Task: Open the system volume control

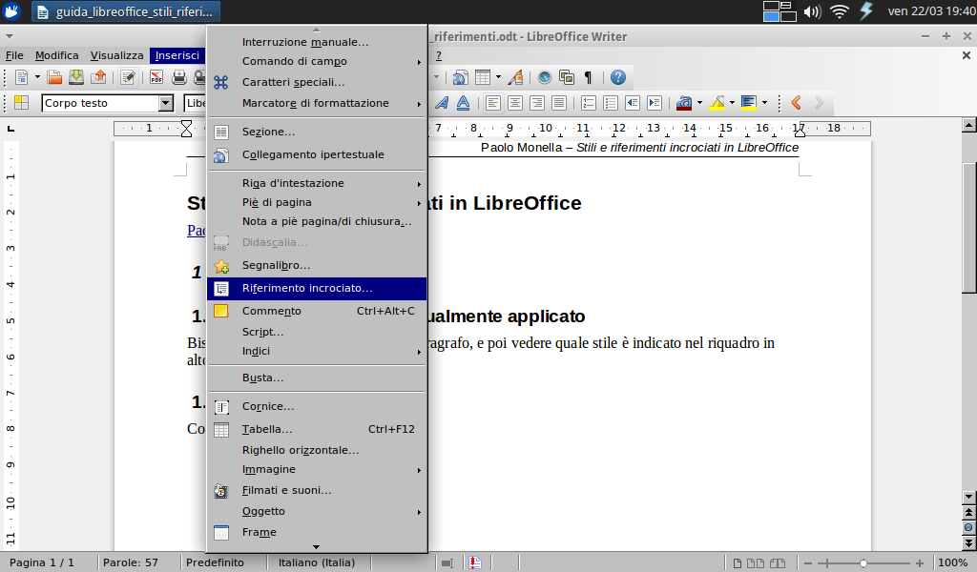Action: [812, 11]
